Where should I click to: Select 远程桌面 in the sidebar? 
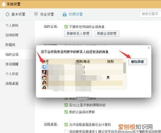click(12, 84)
